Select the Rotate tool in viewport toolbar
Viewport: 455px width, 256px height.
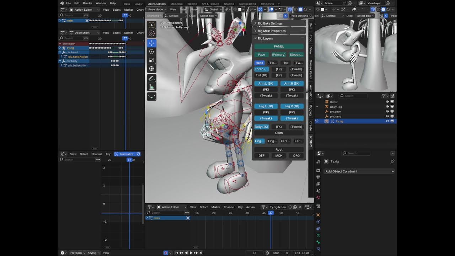pos(152,52)
